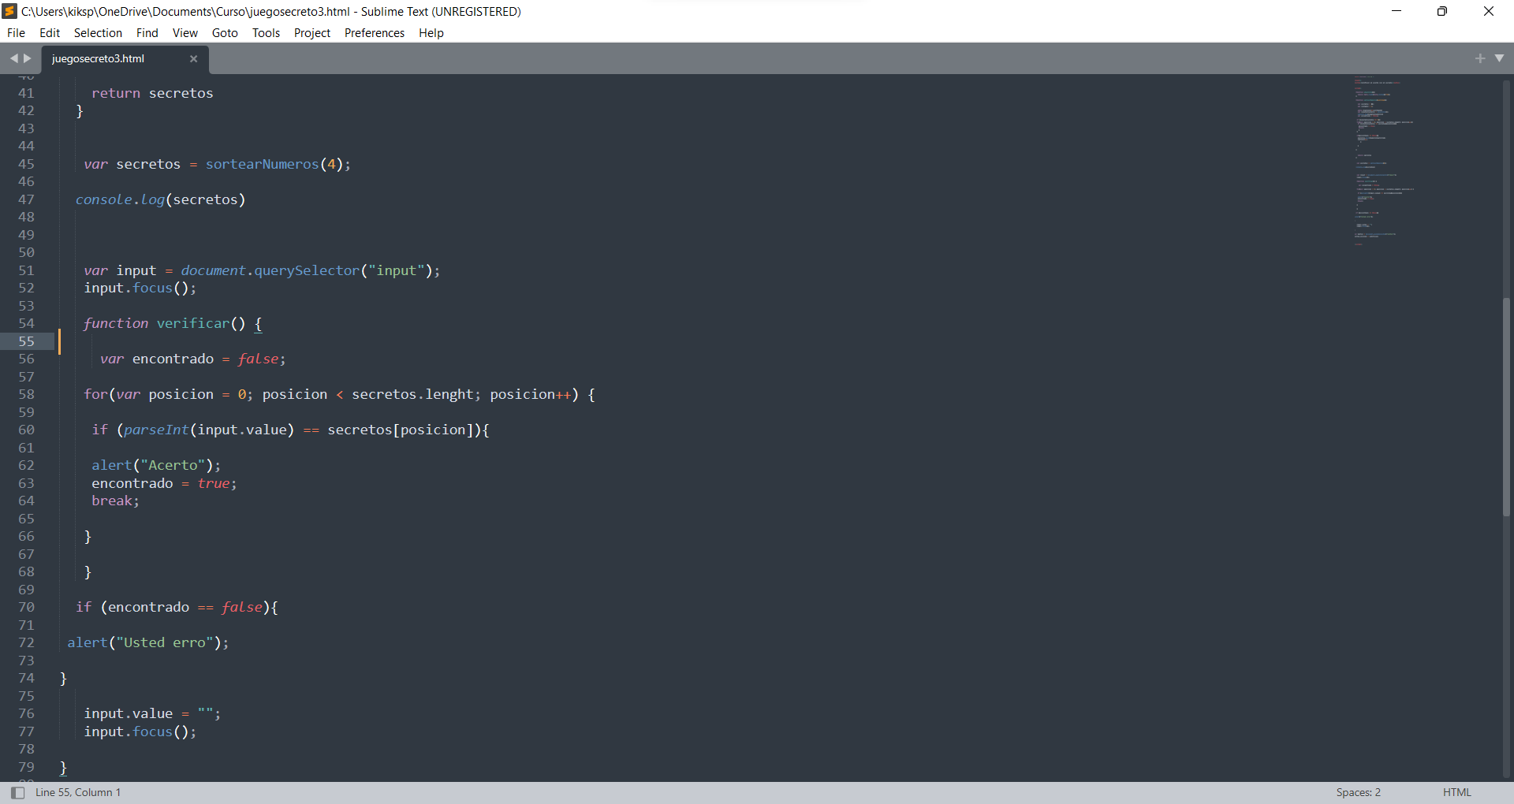
Task: Click parseInt(input.value) expression
Action: 209,430
